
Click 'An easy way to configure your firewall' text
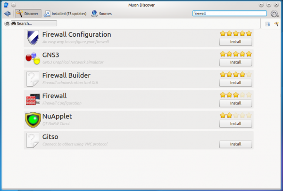(75, 42)
